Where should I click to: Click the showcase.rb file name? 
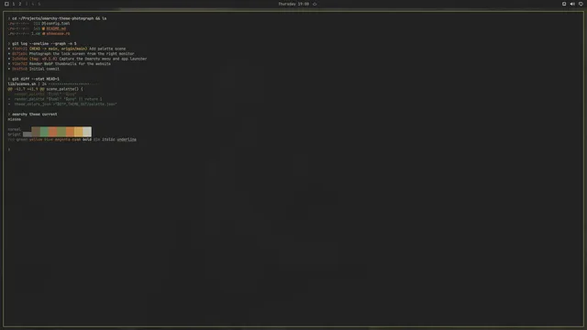[58, 33]
